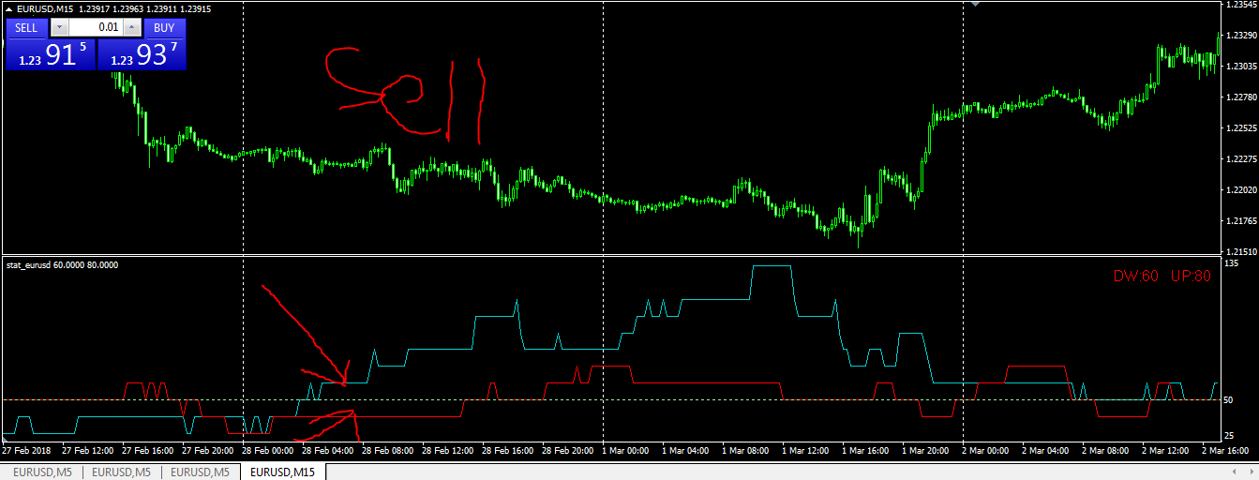
Task: Click the stat_eurusd 60.0000 80.0000 indicator label
Action: point(62,265)
